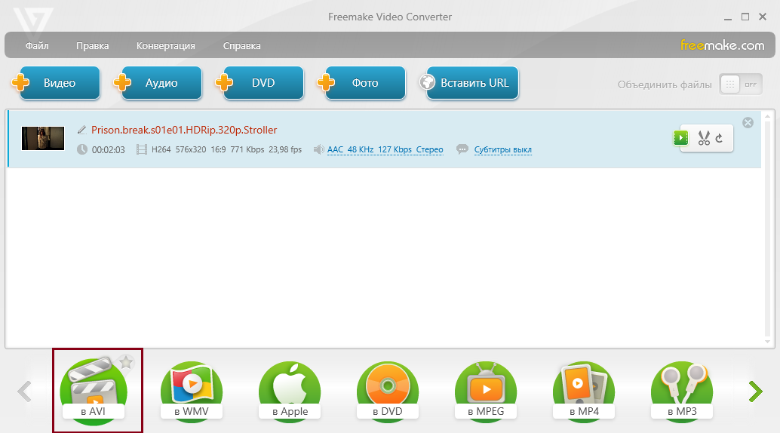This screenshot has height=433, width=780.
Task: Open the 'Конвертация' menu
Action: pos(165,45)
